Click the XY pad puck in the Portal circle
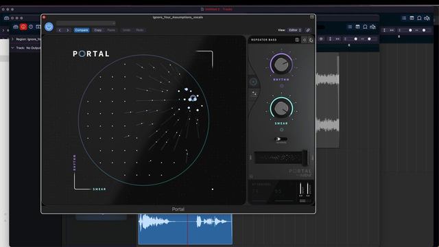The width and height of the screenshot is (439, 247). coord(193,98)
